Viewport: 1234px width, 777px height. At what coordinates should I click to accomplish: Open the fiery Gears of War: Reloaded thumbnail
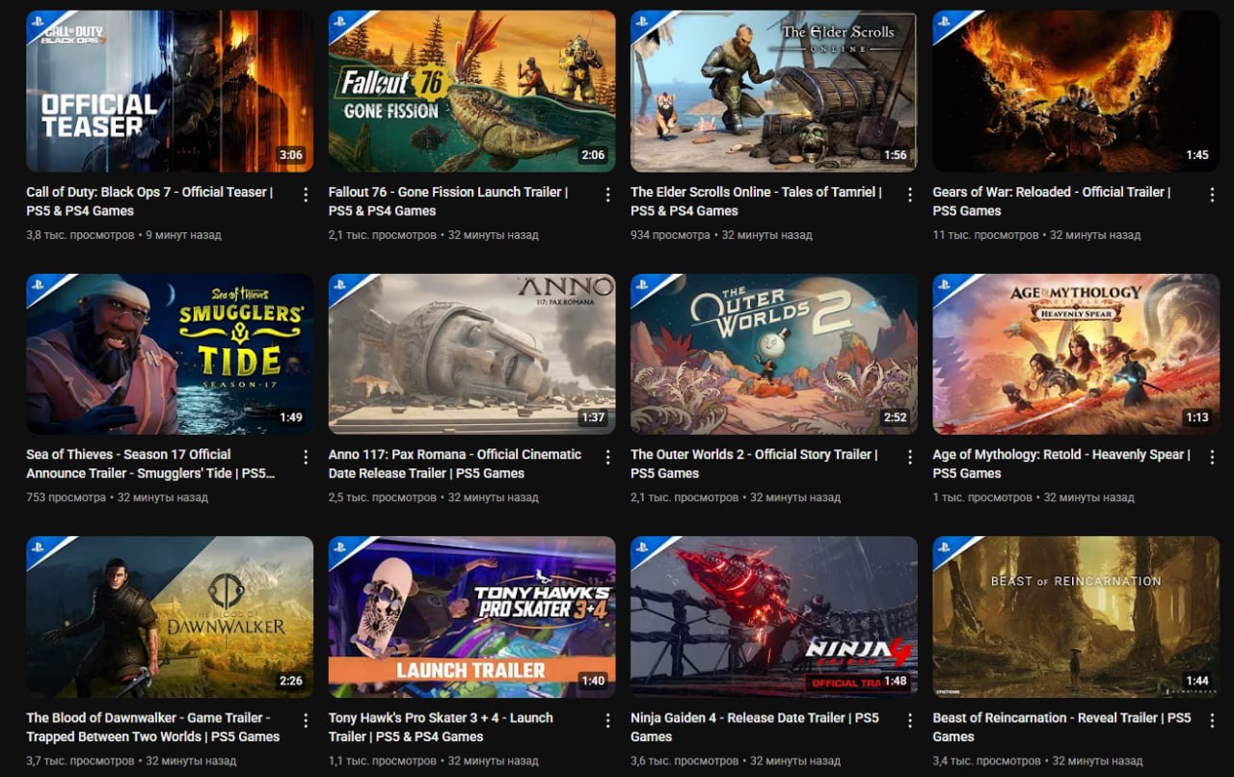click(x=1076, y=92)
